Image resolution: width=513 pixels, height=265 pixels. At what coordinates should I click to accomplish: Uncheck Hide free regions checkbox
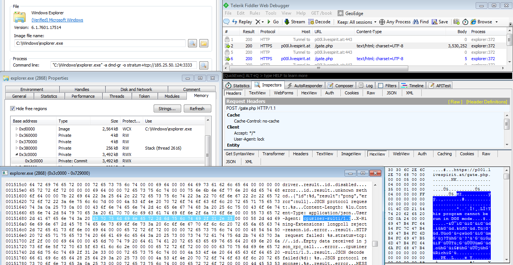[x=12, y=109]
